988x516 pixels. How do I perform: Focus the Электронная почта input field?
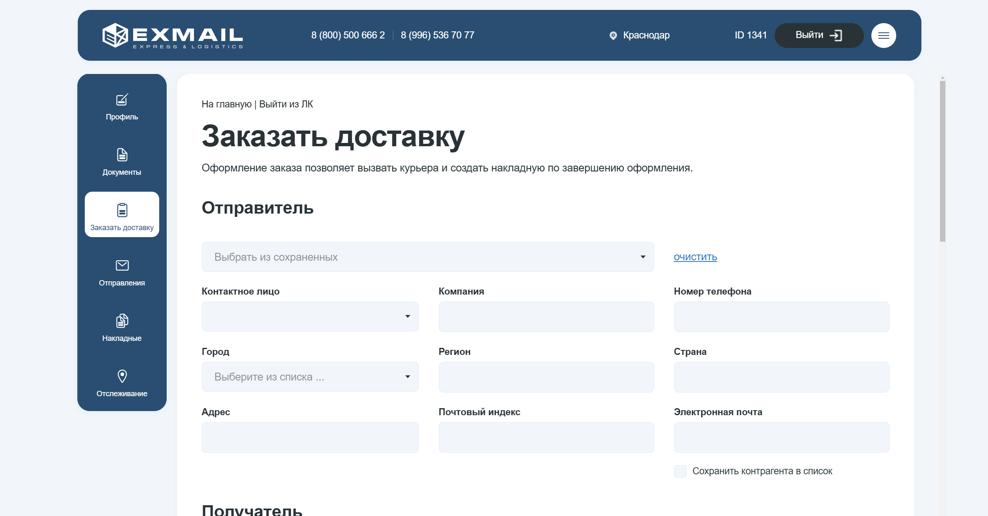pos(781,438)
